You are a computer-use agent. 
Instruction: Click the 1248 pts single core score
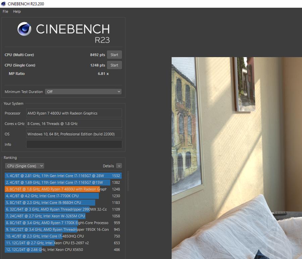(97, 65)
